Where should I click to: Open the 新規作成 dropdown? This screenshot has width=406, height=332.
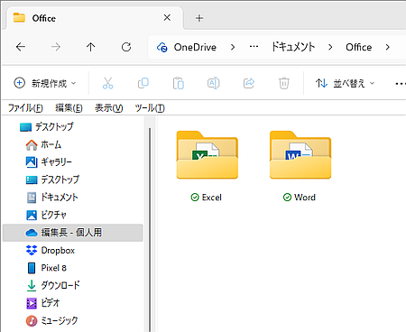[45, 83]
